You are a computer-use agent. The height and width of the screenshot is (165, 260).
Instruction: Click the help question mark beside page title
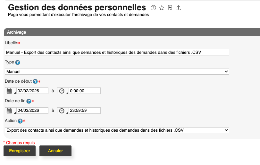click(154, 8)
